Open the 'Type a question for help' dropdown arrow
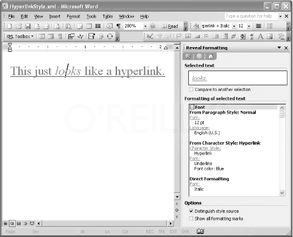Viewport: 293px width, 237px height. point(280,16)
